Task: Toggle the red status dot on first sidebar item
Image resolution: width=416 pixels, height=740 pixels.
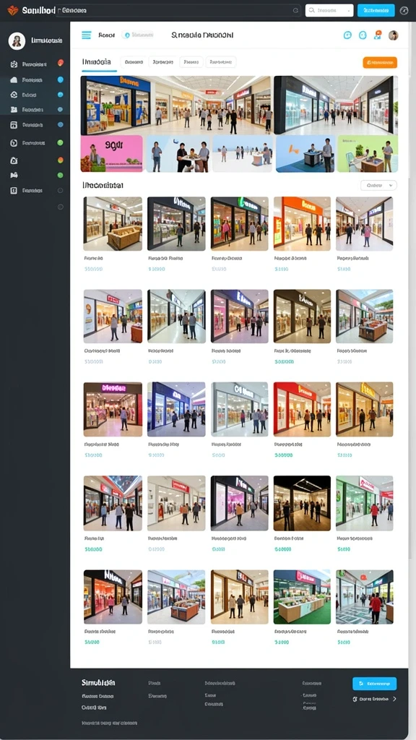Action: (61, 63)
